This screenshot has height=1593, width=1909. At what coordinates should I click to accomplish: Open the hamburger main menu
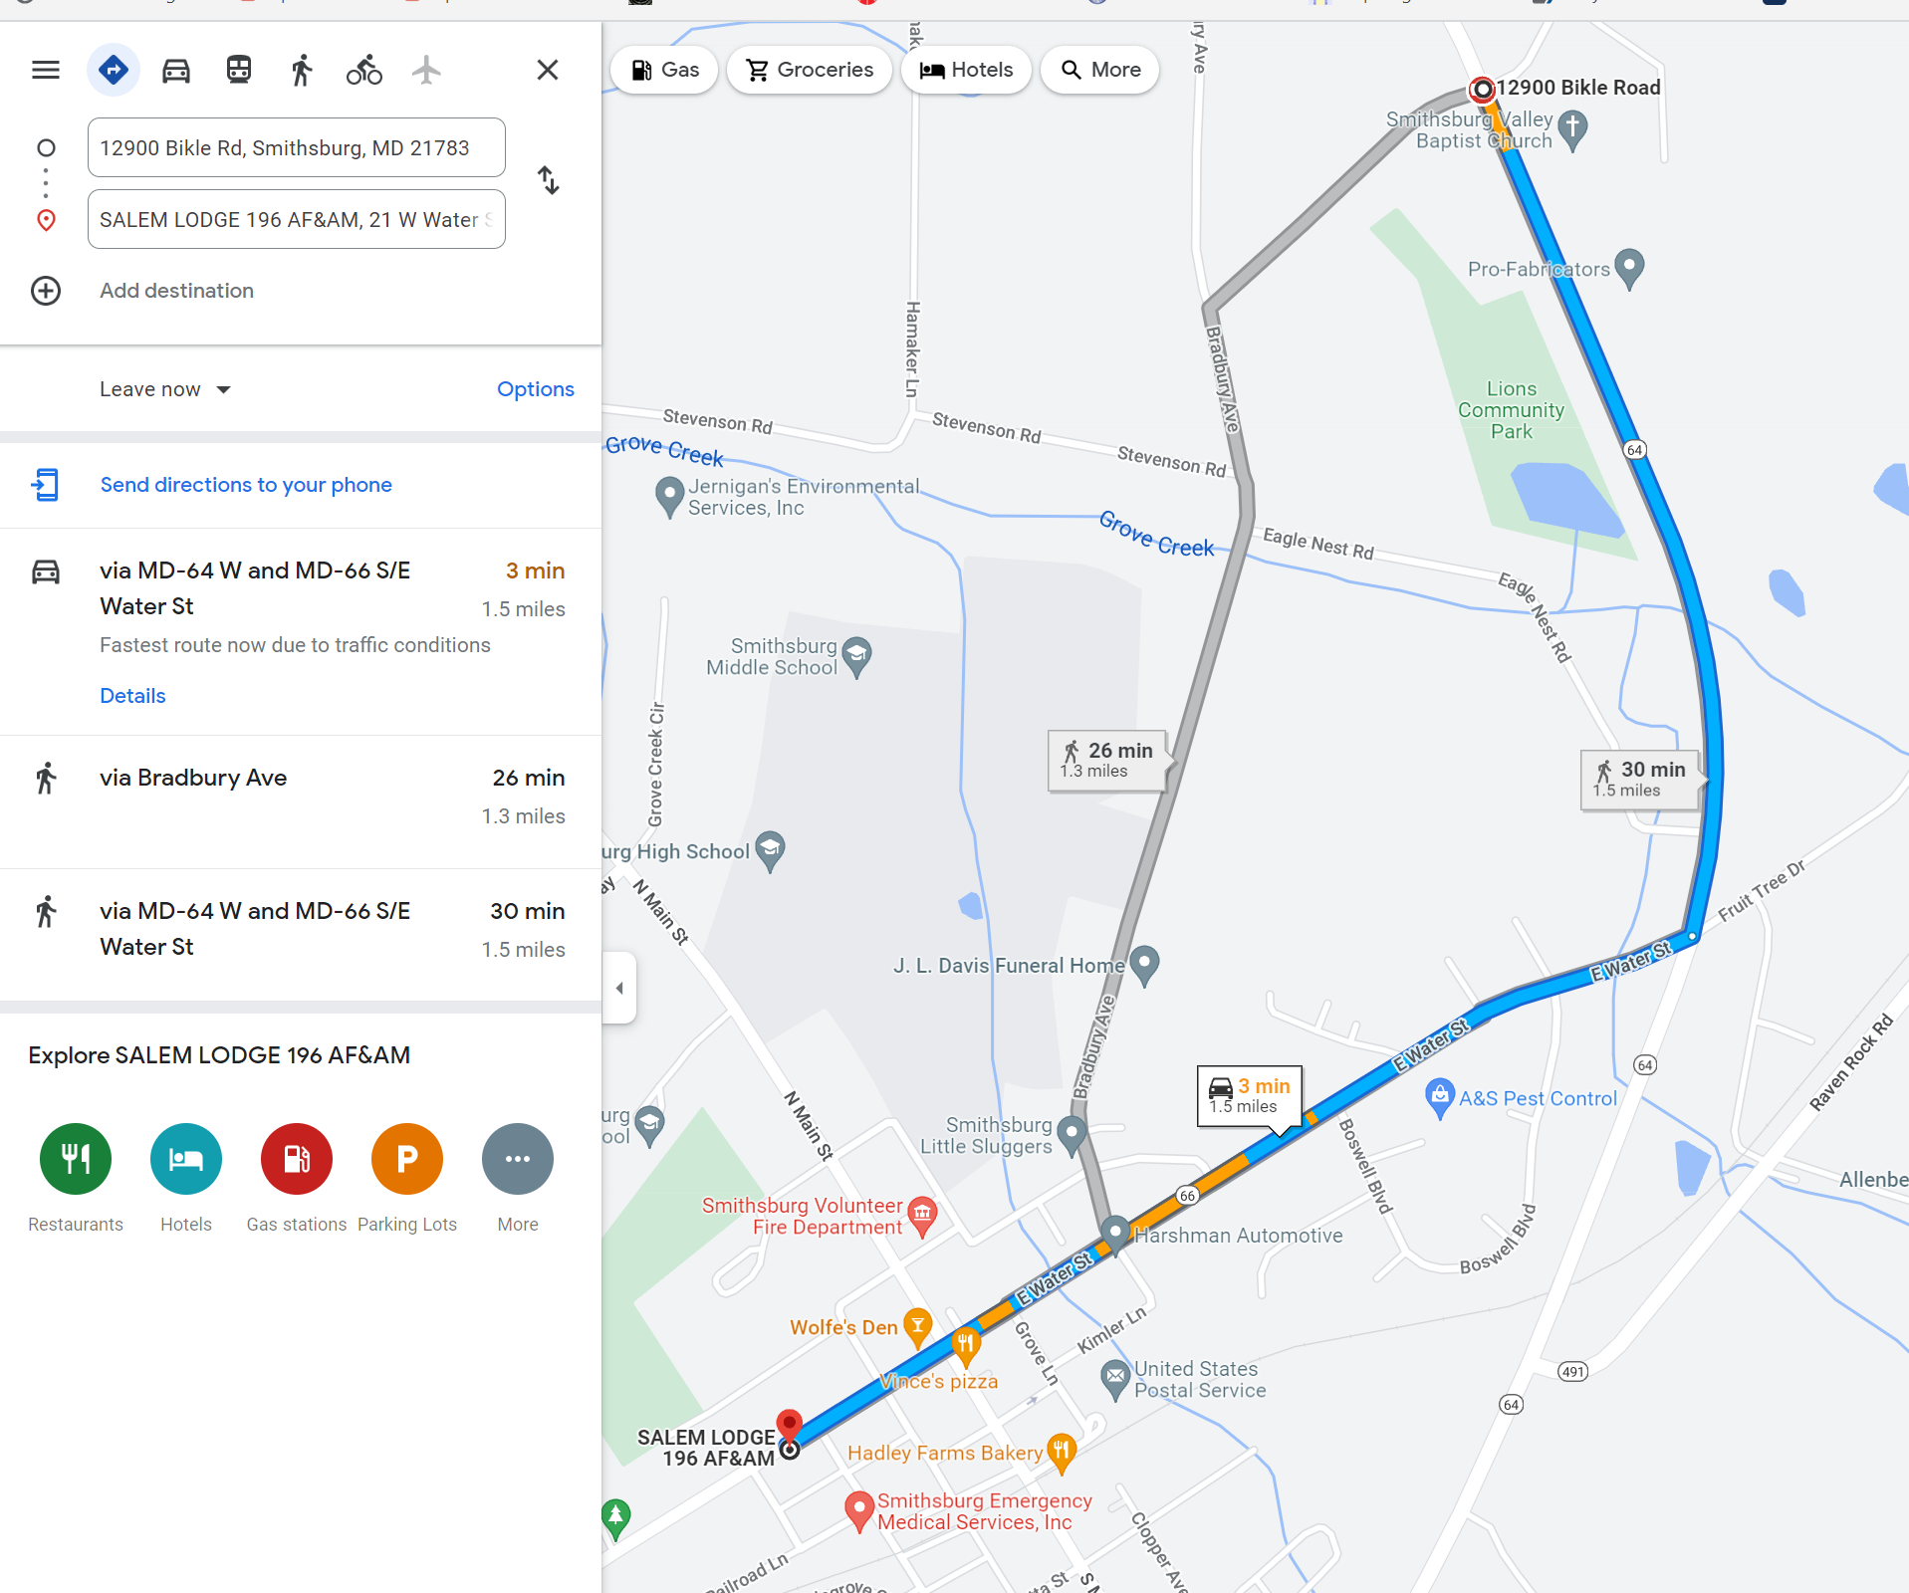[x=46, y=70]
